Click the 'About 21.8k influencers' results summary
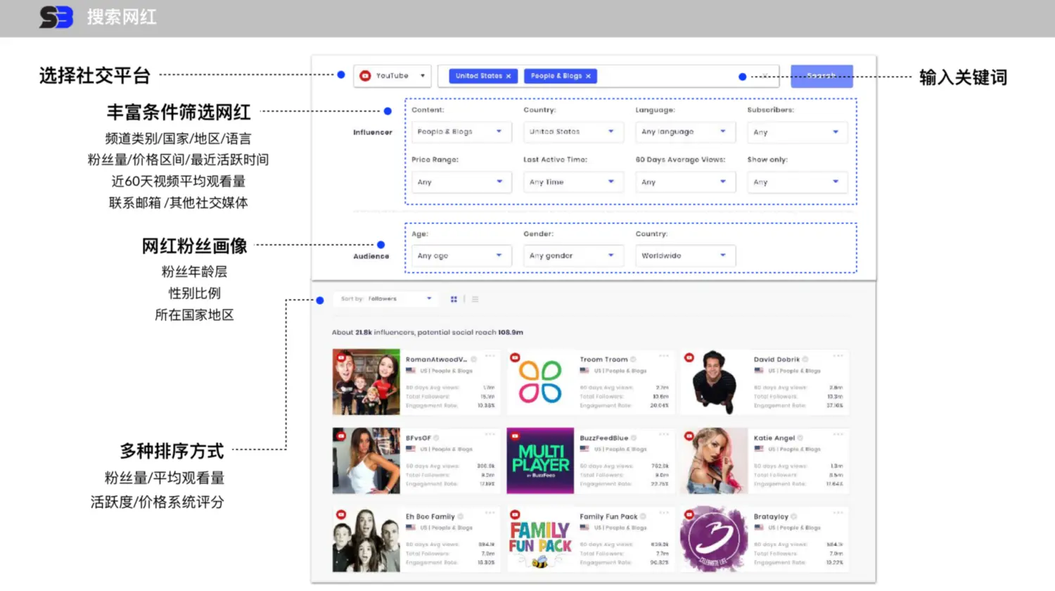1055x591 pixels. (x=428, y=332)
